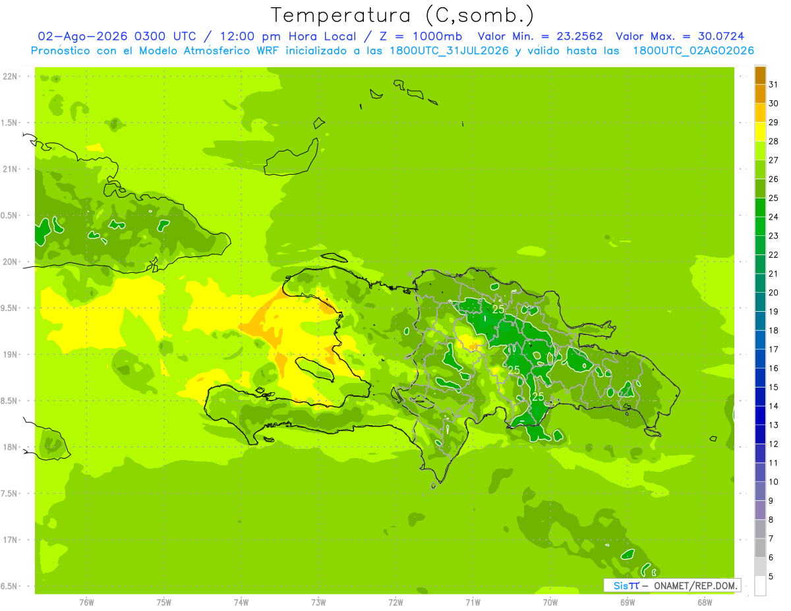This screenshot has height=611, width=791.
Task: Click the "20N" latitude label
Action: (x=11, y=262)
